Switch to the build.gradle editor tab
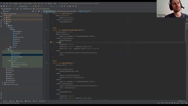 coord(67,11)
